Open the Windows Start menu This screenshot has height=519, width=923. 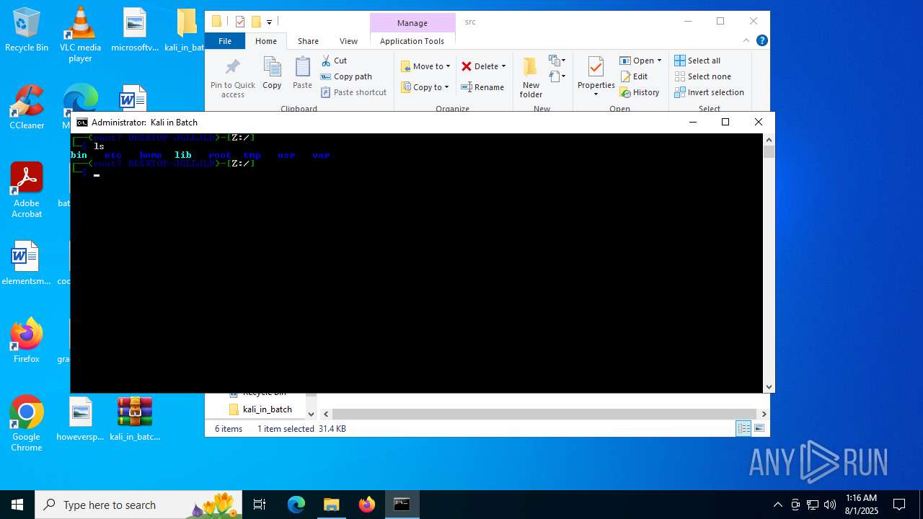[x=17, y=505]
